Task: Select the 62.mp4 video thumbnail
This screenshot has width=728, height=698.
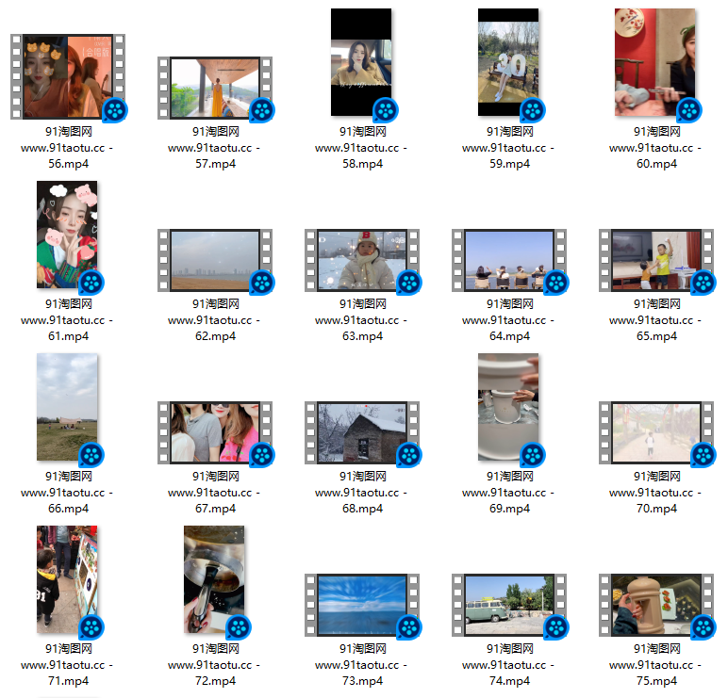Action: 215,260
